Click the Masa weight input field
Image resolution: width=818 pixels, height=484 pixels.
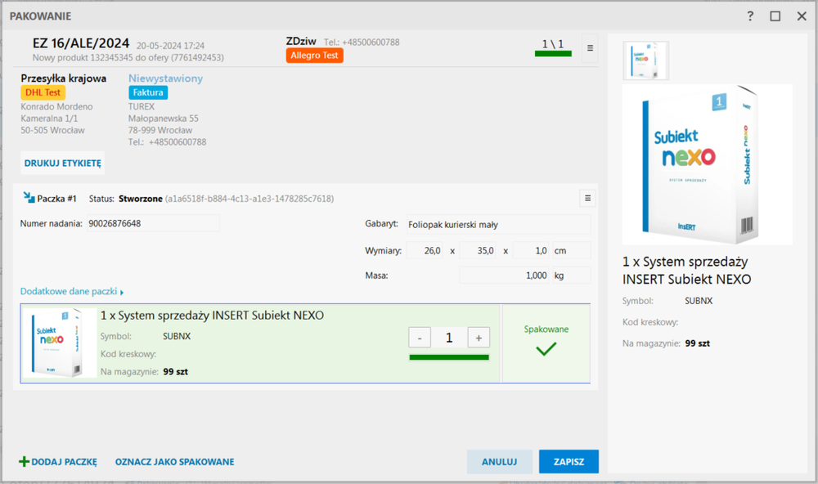tap(504, 276)
